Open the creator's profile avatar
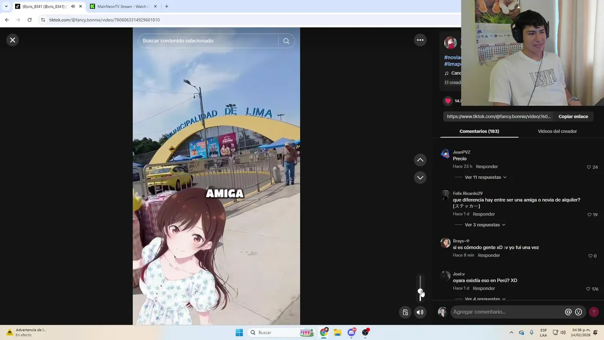Image resolution: width=604 pixels, height=340 pixels. (450, 43)
